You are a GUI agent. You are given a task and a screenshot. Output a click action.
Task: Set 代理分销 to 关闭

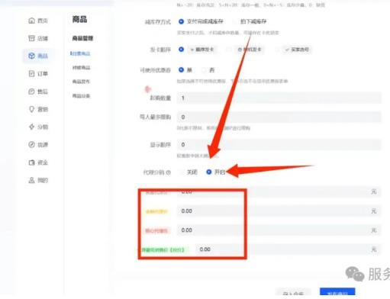coord(182,172)
